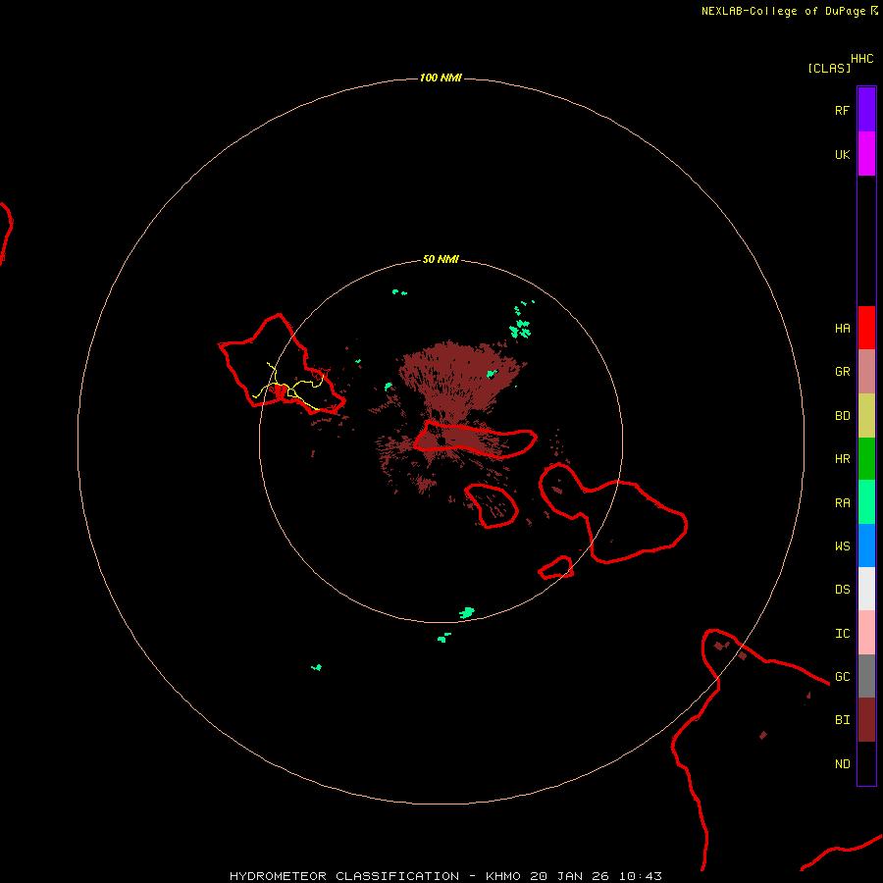883x883 pixels.
Task: Select the GC gray legend swatch
Action: click(866, 676)
